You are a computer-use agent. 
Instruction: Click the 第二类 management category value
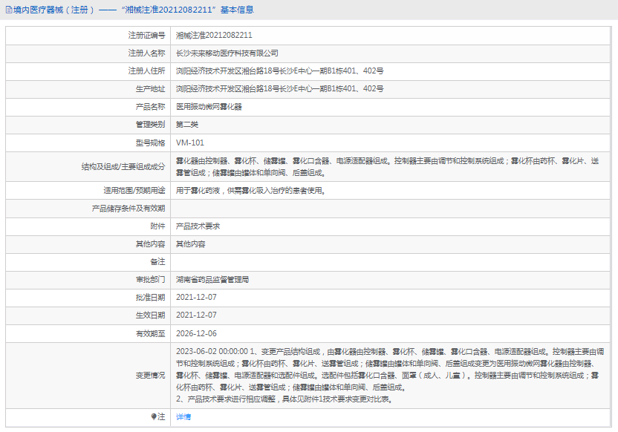187,125
